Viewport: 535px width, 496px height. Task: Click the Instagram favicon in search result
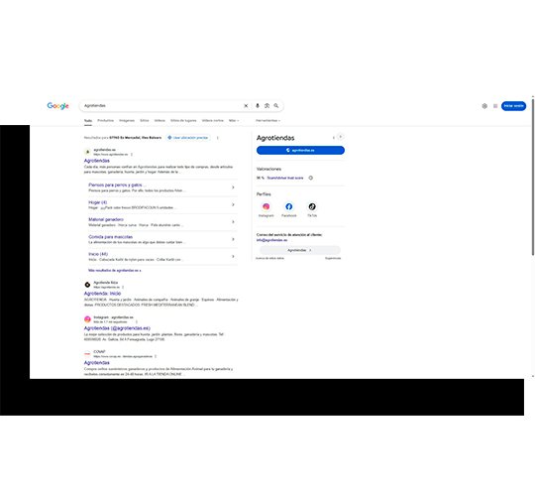pos(87,319)
